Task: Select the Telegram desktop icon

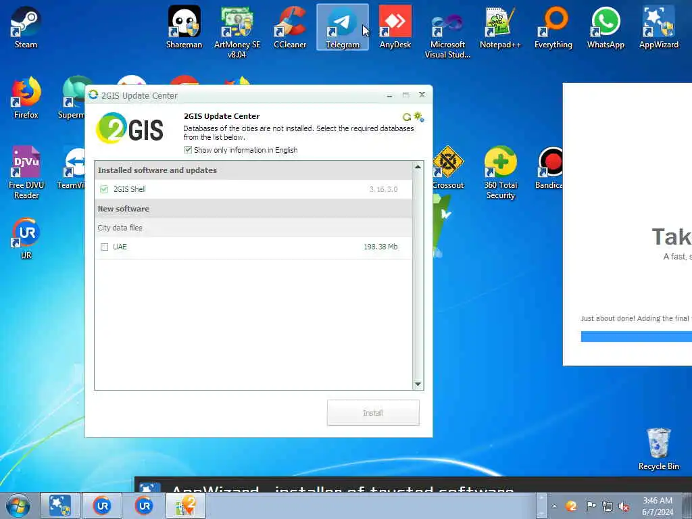Action: (343, 27)
